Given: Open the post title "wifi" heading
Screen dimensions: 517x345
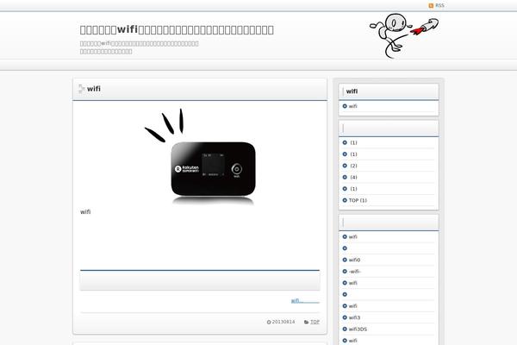Looking at the screenshot, I should click(x=94, y=89).
